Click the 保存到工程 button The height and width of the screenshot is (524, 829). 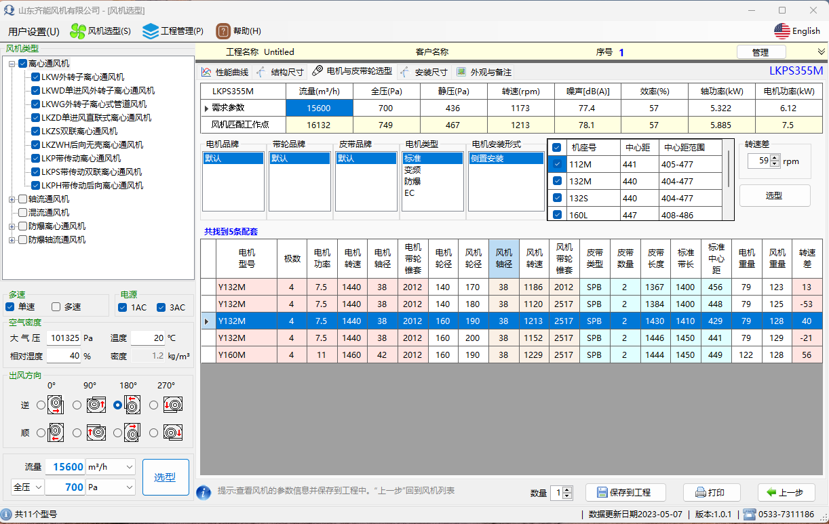pyautogui.click(x=625, y=493)
